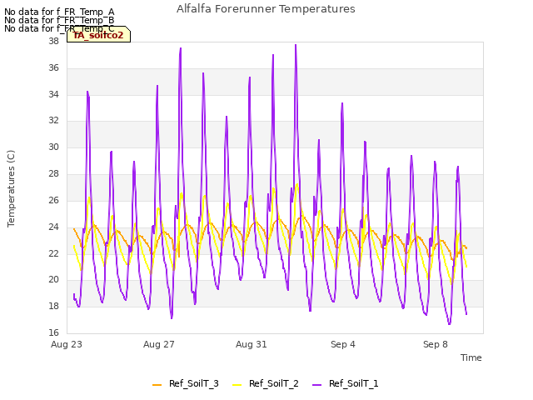Image resolution: width=533 pixels, height=400 pixels.
Task: Click the 34 y-axis tick label
Action: click(53, 94)
